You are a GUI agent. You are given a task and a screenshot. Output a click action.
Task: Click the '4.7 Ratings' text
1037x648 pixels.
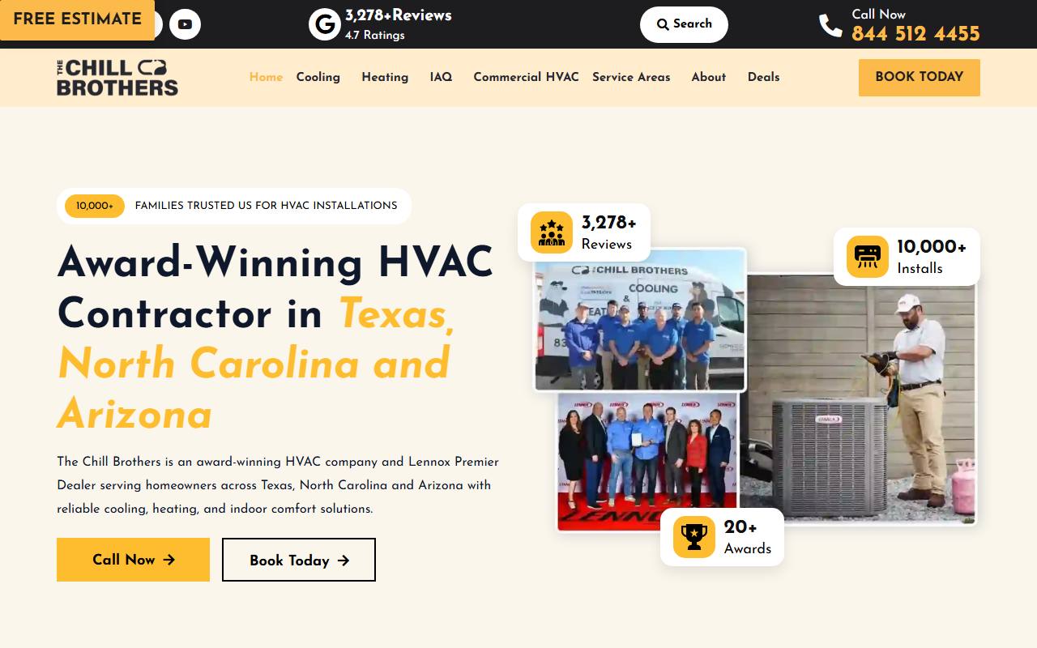point(375,35)
